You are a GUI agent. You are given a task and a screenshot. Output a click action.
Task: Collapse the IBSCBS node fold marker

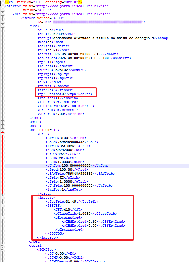tap(2, 206)
